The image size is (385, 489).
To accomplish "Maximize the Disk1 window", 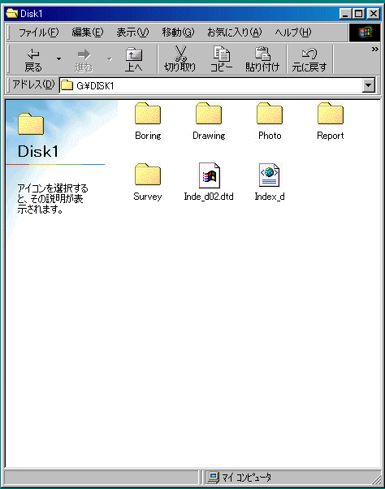I will pyautogui.click(x=358, y=14).
